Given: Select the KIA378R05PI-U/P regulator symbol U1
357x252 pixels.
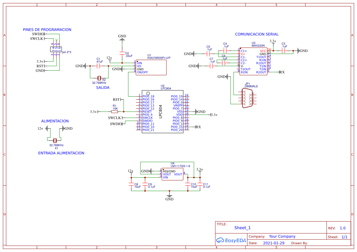Looking at the screenshot, I should [151, 67].
